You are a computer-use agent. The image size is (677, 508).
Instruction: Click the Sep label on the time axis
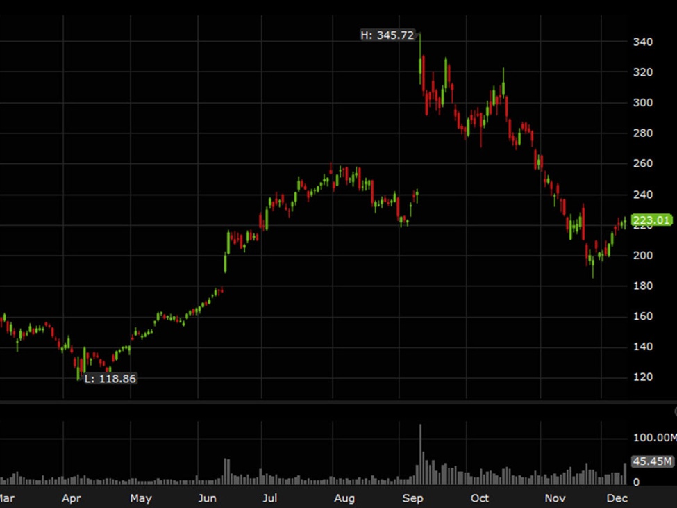413,498
